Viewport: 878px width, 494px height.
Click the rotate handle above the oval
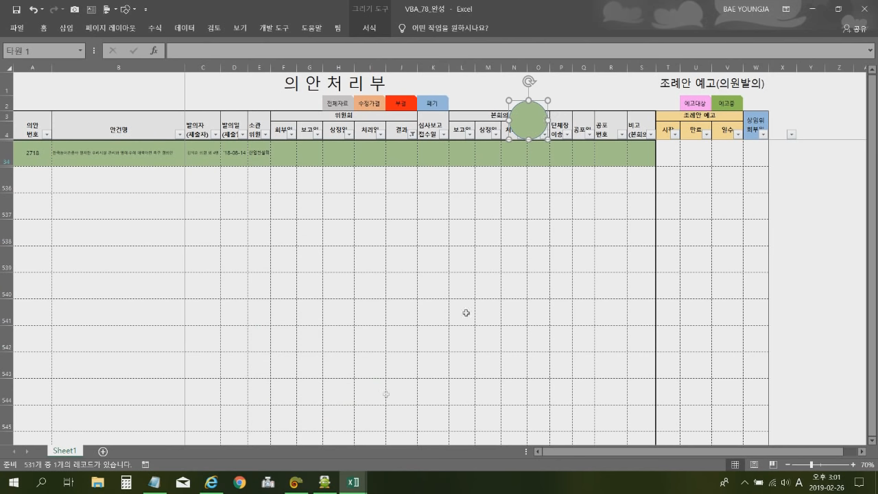tap(529, 82)
